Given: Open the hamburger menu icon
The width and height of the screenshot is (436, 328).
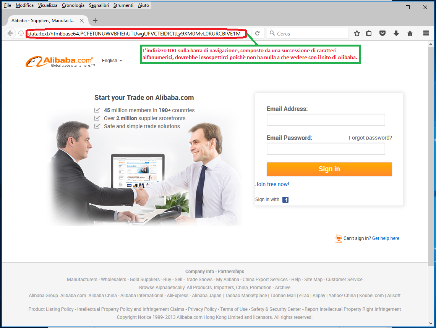Looking at the screenshot, I should (x=426, y=33).
